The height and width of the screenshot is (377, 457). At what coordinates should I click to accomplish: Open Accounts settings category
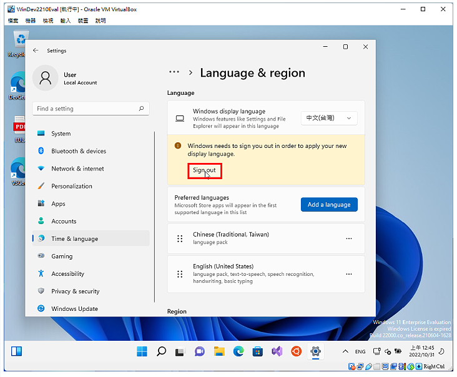91,221
